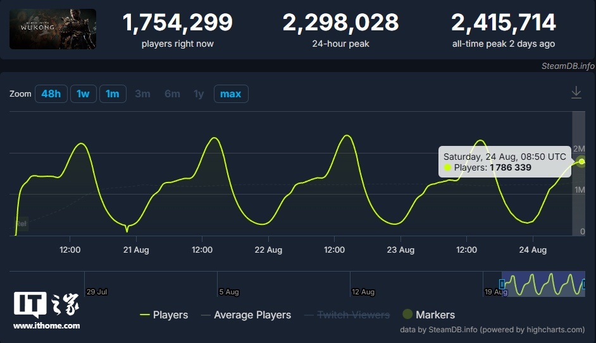Click the '2M' y-axis label
This screenshot has width=596, height=343.
[579, 148]
